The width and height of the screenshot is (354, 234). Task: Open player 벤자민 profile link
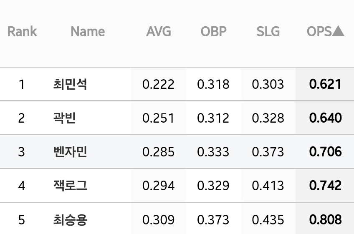pyautogui.click(x=70, y=152)
